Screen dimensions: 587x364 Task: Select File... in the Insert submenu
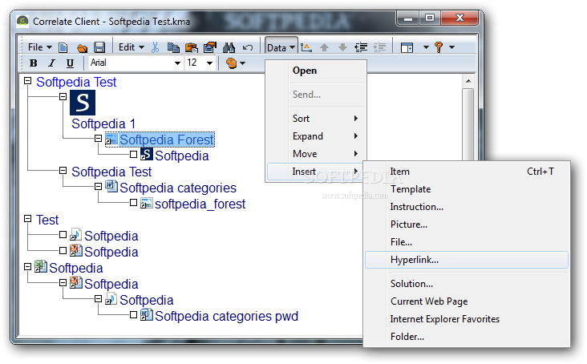[x=467, y=242]
